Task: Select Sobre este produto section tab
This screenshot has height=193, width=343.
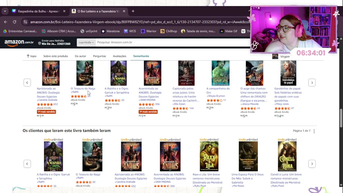Action: point(55,56)
